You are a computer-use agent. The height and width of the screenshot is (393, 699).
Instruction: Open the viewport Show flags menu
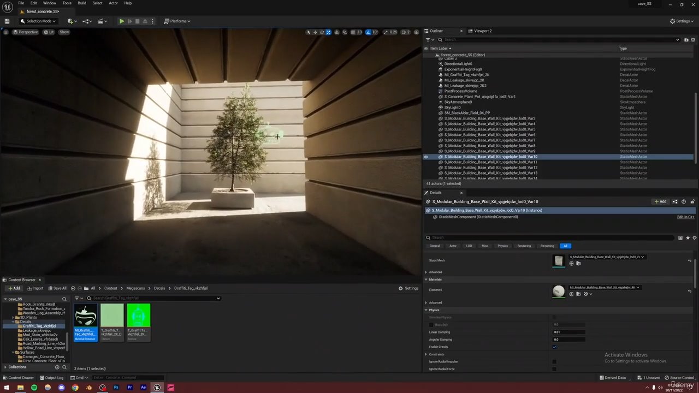pyautogui.click(x=64, y=32)
